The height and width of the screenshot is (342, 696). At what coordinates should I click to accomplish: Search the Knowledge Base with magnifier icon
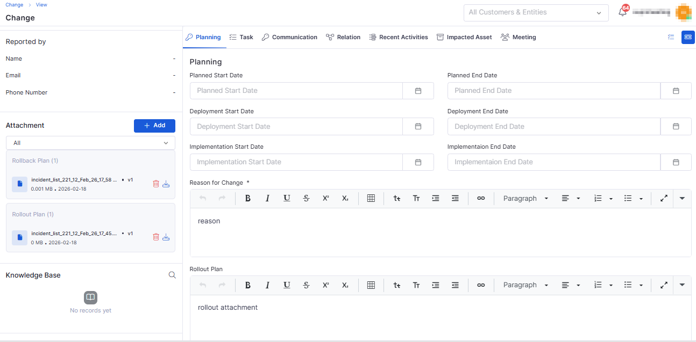tap(172, 275)
